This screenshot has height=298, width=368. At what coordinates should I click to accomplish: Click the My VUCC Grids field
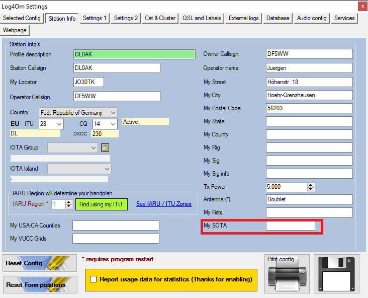116,239
